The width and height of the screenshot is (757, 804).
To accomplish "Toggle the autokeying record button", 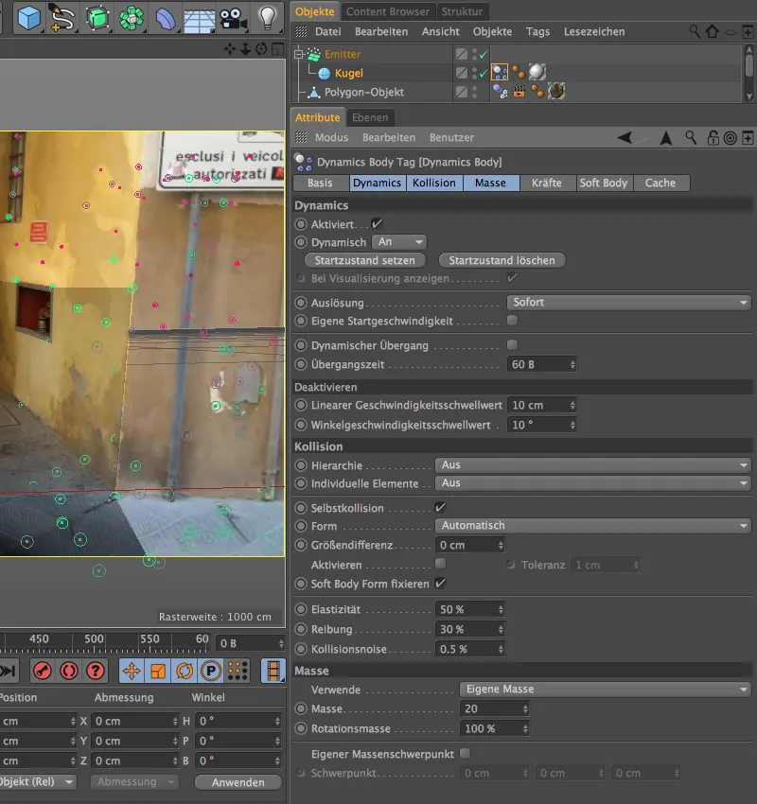I will click(x=68, y=671).
